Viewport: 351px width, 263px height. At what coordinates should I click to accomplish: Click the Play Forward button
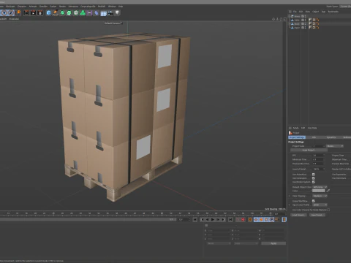tap(212, 220)
